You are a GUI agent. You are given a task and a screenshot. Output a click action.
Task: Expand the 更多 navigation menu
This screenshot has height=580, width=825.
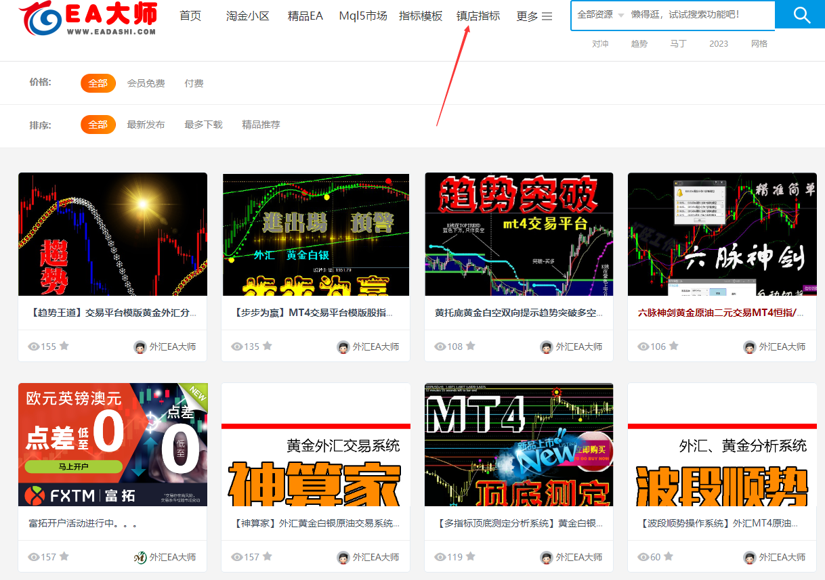coord(534,16)
